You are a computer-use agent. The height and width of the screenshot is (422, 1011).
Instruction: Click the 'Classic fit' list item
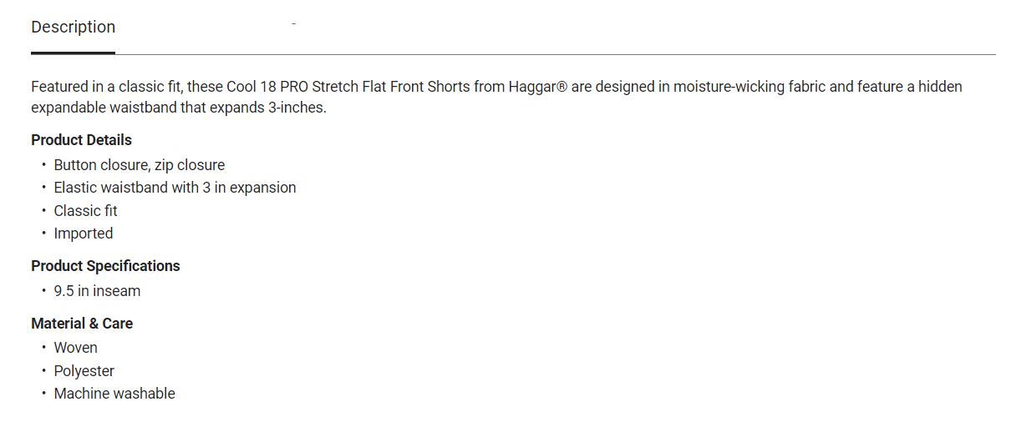pos(85,211)
